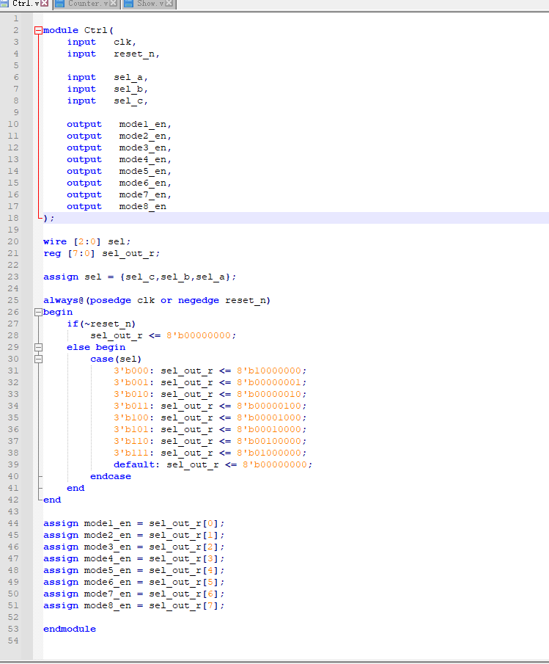Click the value 8'b00001000
The width and height of the screenshot is (549, 664).
(x=269, y=417)
